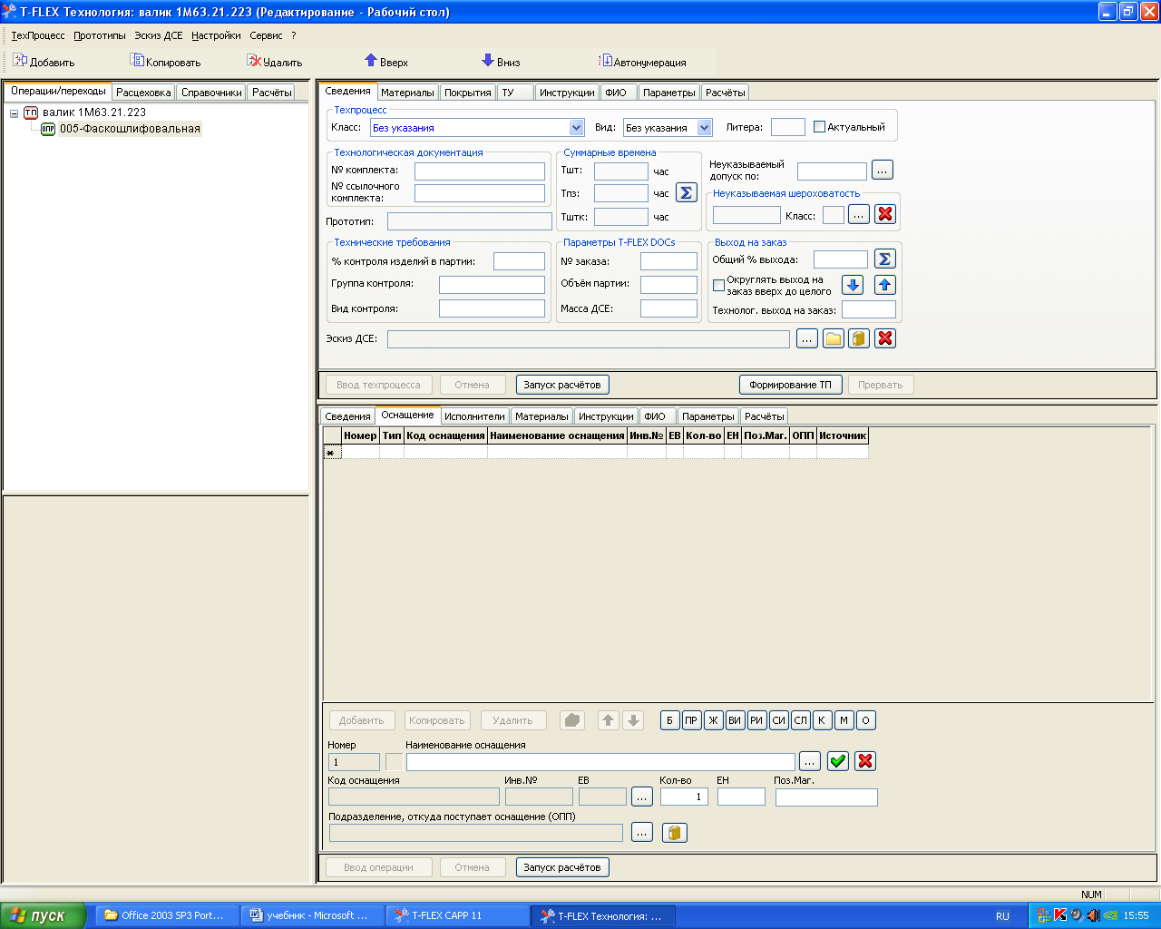The image size is (1161, 929).
Task: Open folder icon next to Эскиз ДСЕ
Action: point(833,338)
